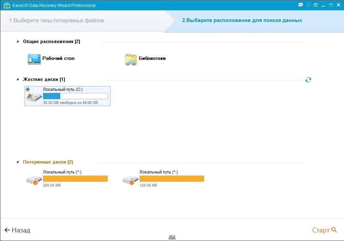Click text 36.26 GB свободно из 49.68 GB

point(71,103)
